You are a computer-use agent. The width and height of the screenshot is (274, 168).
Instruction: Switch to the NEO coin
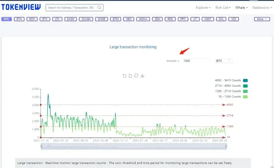[x=129, y=19]
